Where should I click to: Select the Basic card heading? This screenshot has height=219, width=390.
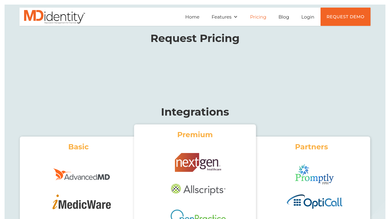(78, 147)
